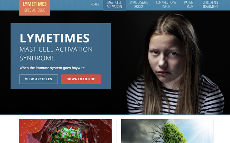This screenshot has width=230, height=143.
Task: Open the Patient Issue page
Action: (189, 5)
